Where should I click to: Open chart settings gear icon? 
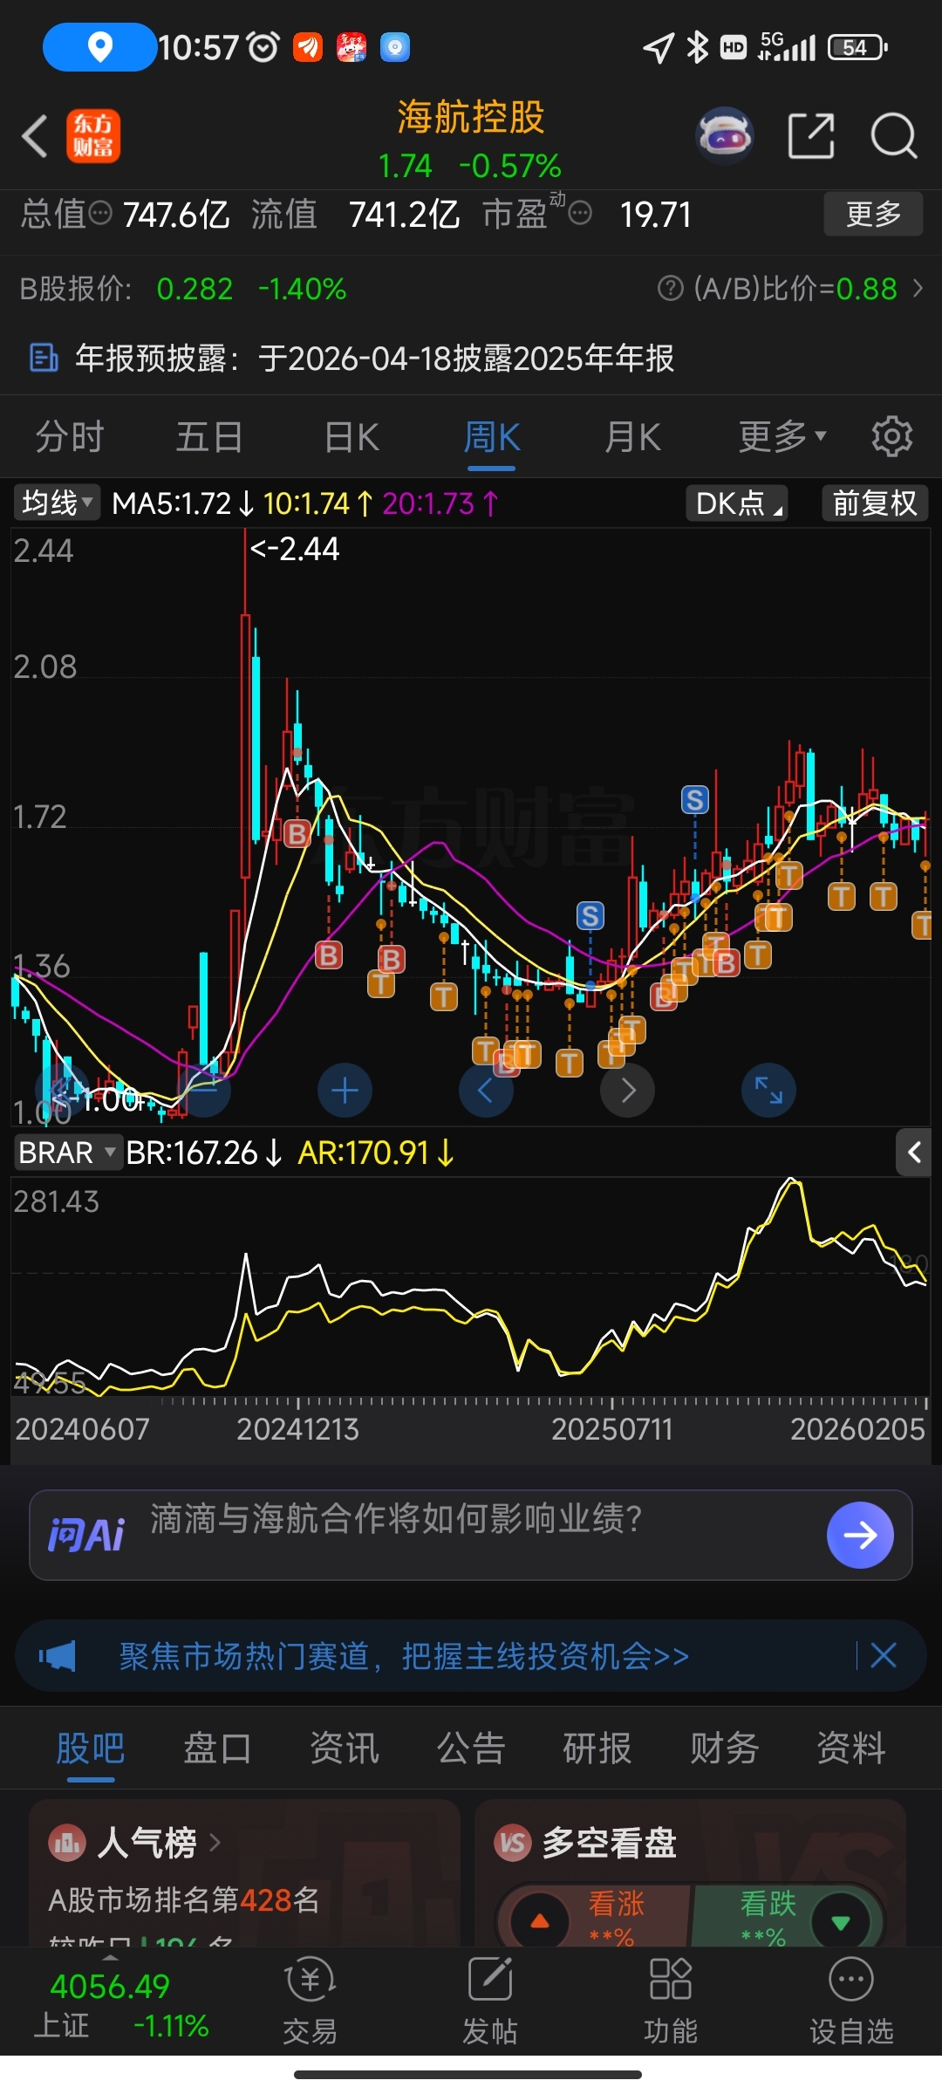tap(891, 436)
